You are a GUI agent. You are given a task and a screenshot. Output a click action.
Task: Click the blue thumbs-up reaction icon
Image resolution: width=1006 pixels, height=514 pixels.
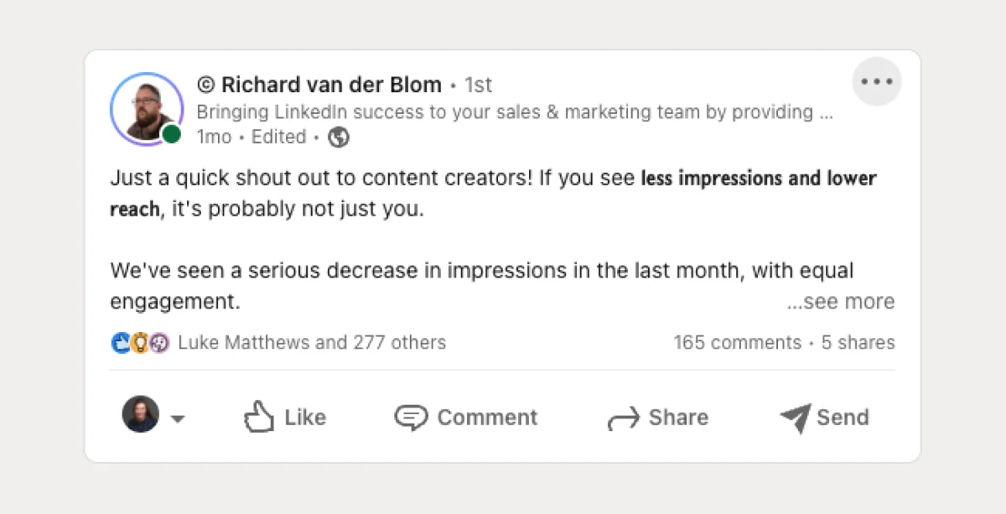[120, 342]
